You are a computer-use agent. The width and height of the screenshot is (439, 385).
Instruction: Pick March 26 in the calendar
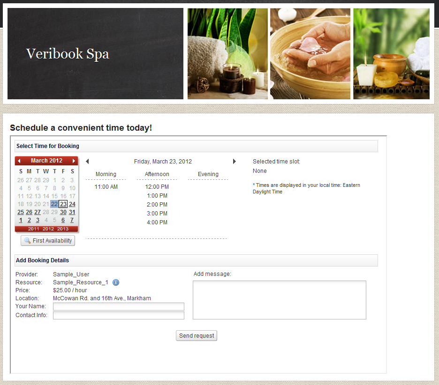29,212
